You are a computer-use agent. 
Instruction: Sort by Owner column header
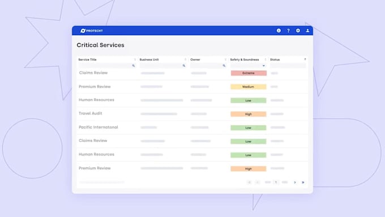[x=195, y=59]
